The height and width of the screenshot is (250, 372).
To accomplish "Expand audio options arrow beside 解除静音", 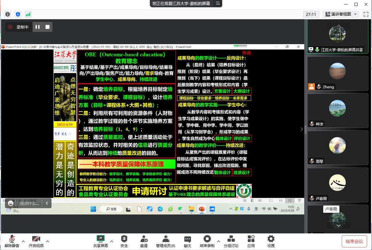I will 23,241.
